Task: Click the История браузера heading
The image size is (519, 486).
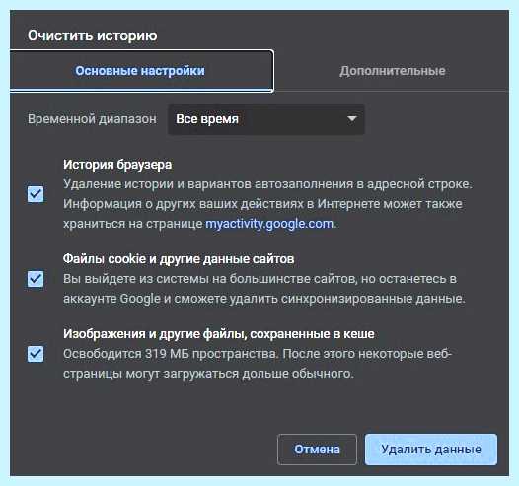Action: [x=117, y=165]
